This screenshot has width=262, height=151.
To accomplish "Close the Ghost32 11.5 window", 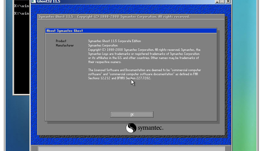I will pos(228,2).
